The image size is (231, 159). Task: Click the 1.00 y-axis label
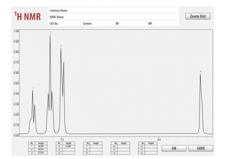point(16,31)
